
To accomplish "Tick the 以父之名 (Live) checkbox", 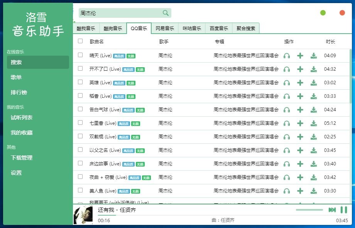I will coord(80,150).
